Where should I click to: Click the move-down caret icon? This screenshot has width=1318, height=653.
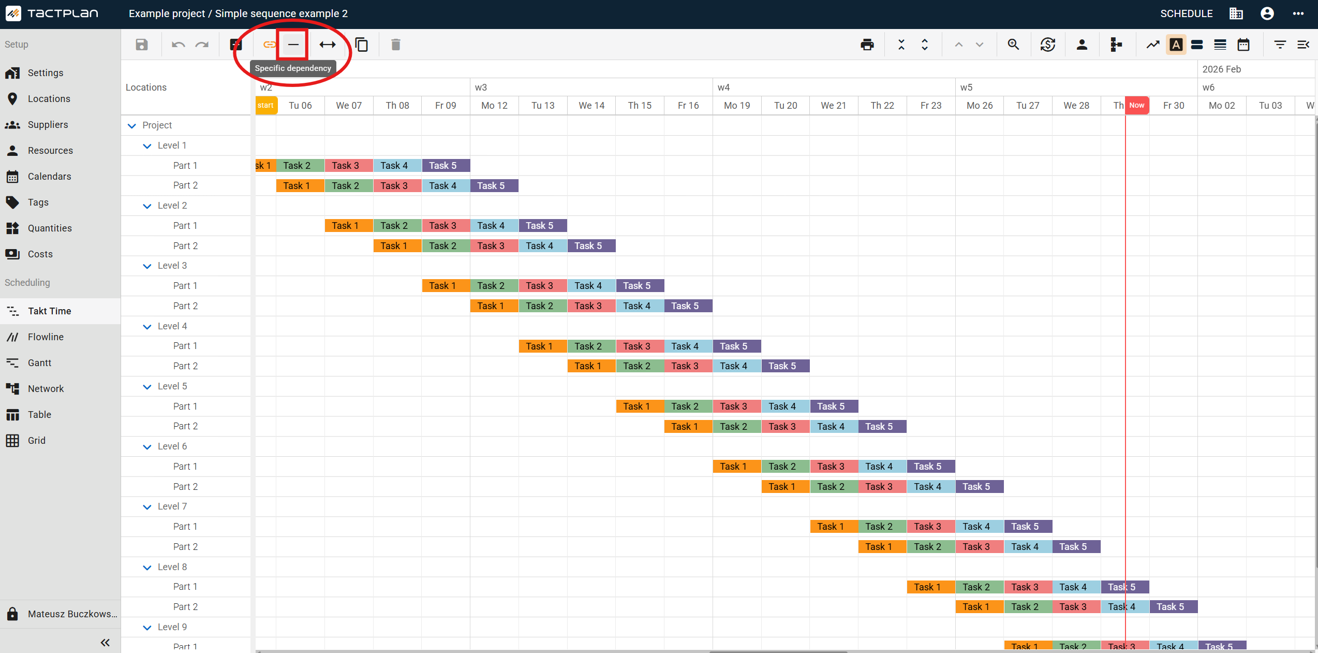click(x=980, y=45)
